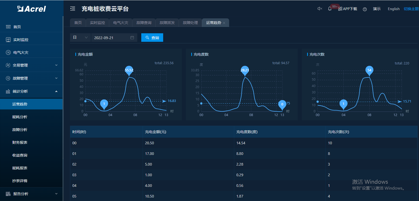Switch to the 故障查询 tab

click(x=144, y=23)
